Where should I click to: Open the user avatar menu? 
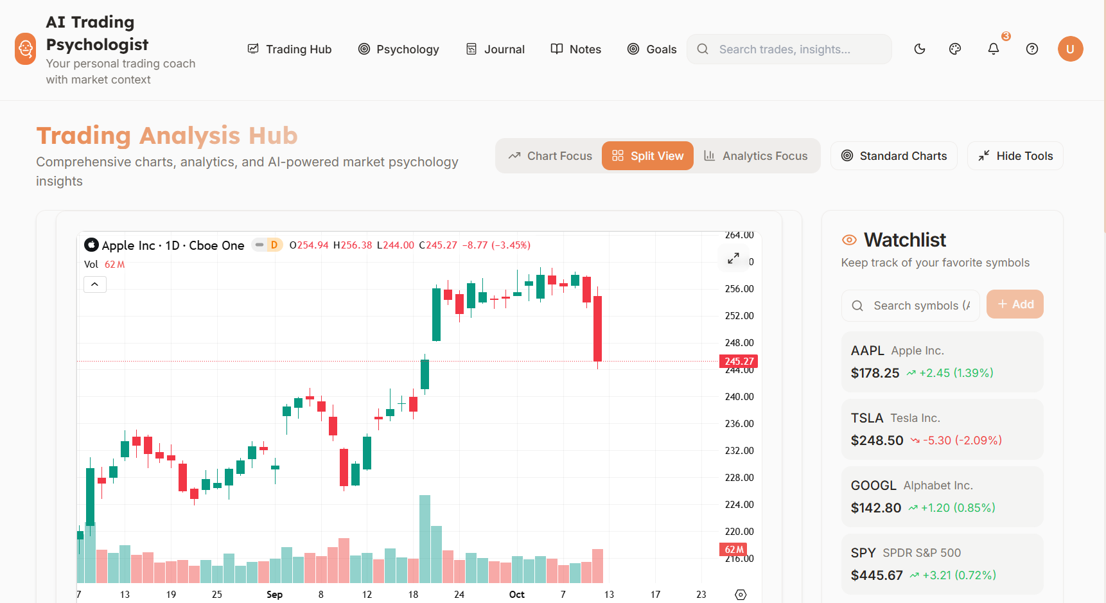1070,49
